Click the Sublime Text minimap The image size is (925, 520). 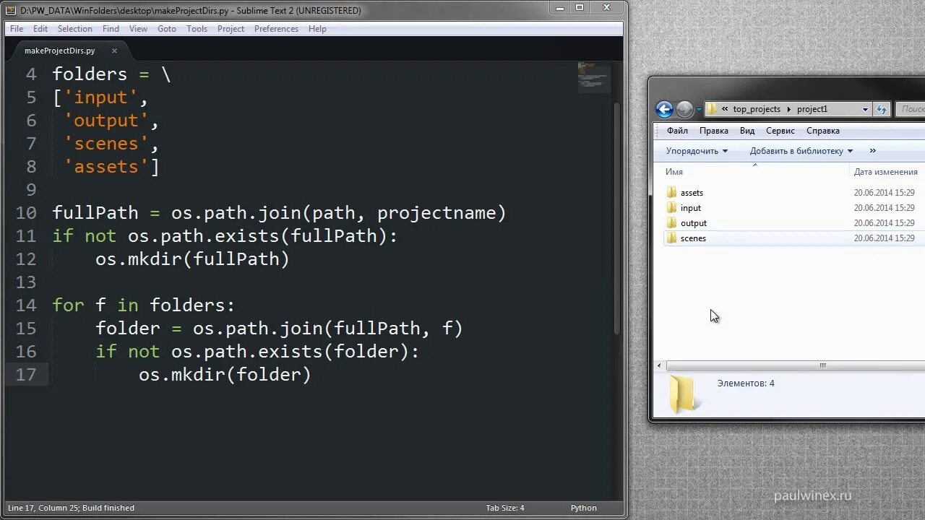tap(594, 77)
